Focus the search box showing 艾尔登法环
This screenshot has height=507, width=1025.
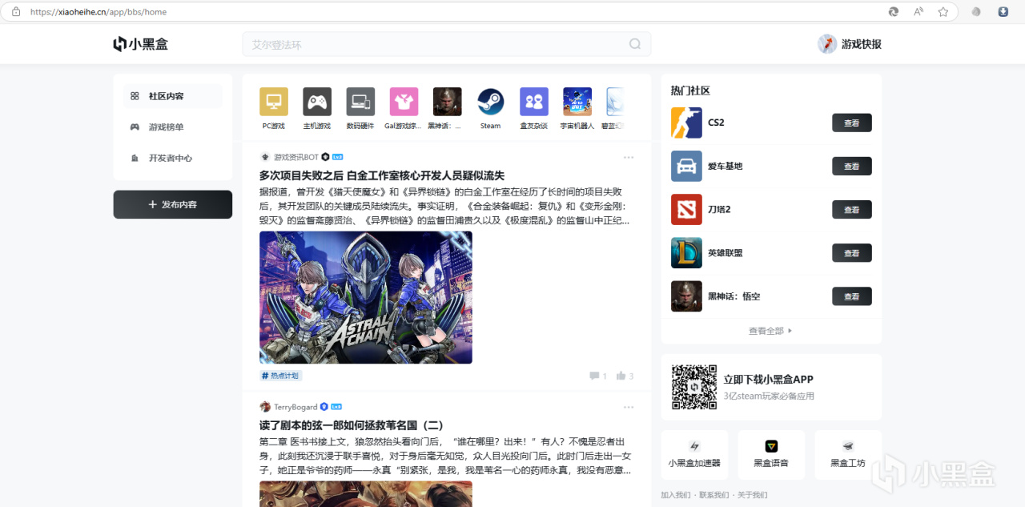pos(447,44)
